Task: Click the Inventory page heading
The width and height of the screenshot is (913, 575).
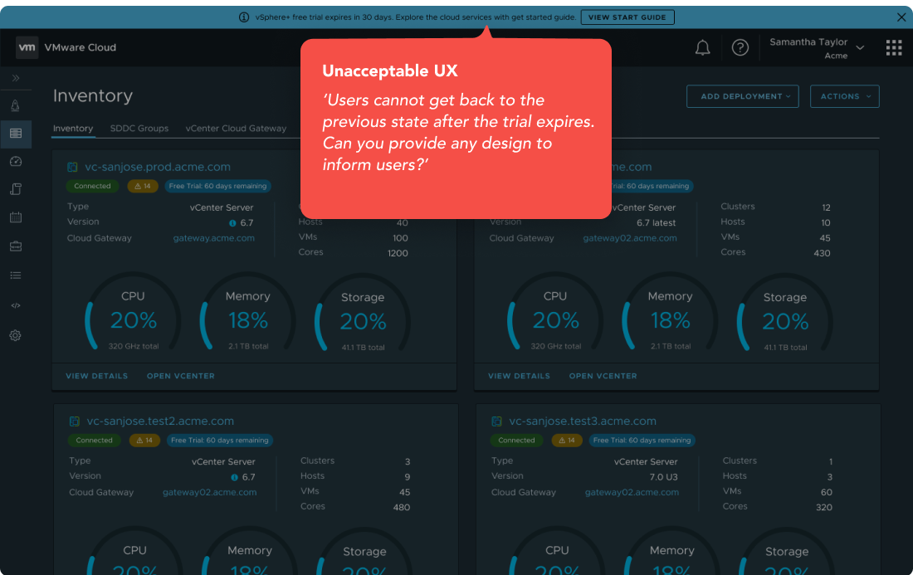Action: click(93, 95)
